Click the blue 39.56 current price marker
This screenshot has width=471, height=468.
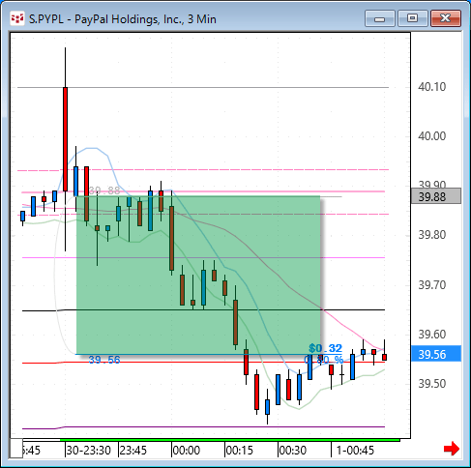tap(436, 354)
